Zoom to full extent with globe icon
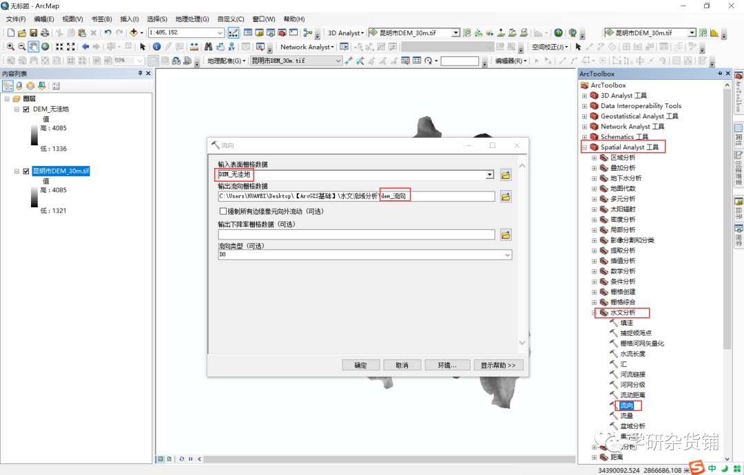The height and width of the screenshot is (475, 744). point(45,46)
